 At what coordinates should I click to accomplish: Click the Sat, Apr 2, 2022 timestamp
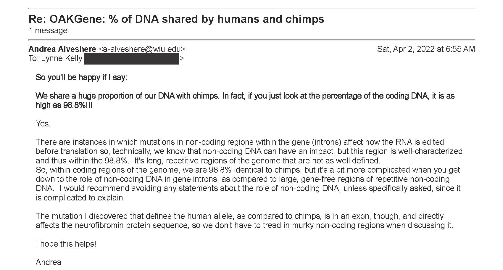426,49
